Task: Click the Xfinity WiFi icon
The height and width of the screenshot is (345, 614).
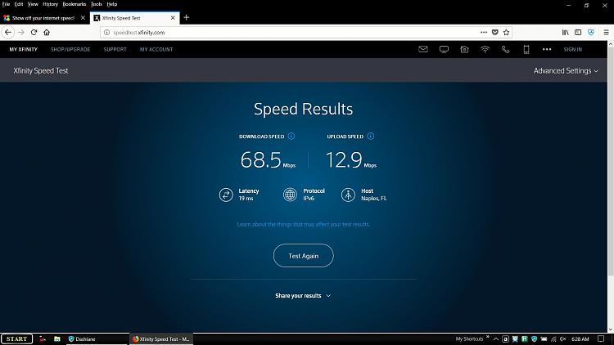Action: click(485, 49)
